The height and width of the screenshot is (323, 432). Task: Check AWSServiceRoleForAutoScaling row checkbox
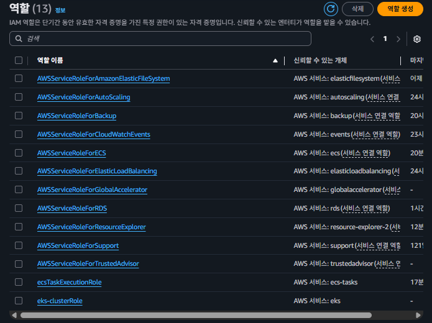point(19,97)
